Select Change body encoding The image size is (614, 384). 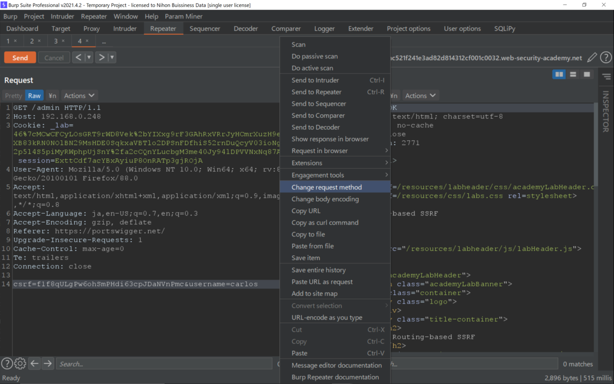click(x=335, y=199)
